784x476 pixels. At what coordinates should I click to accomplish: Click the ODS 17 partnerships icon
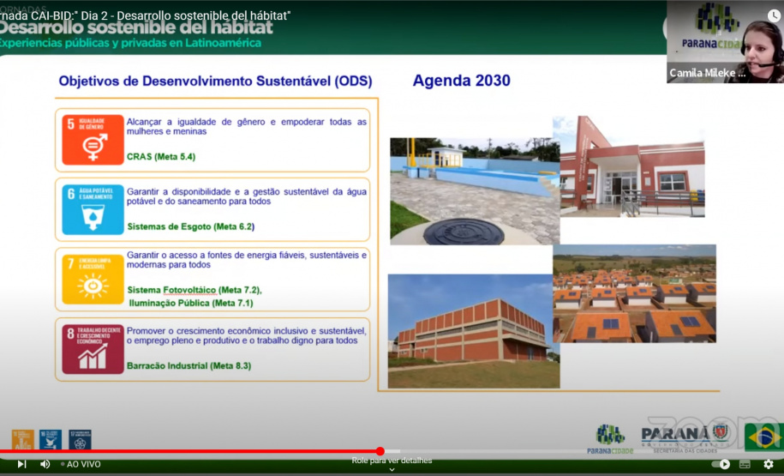pos(80,439)
